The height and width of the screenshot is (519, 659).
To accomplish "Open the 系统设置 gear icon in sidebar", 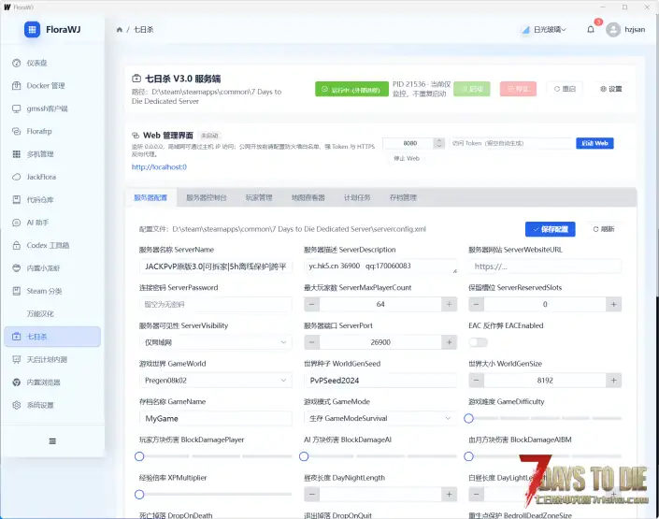I will pos(17,405).
